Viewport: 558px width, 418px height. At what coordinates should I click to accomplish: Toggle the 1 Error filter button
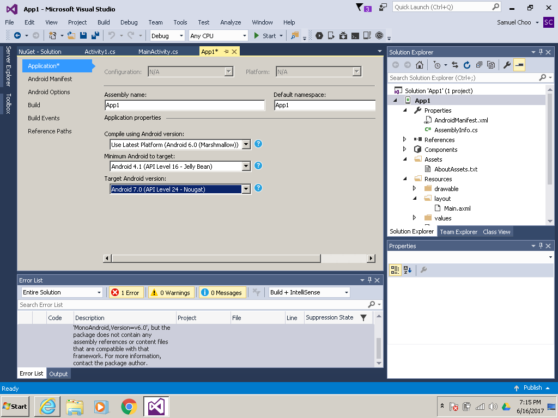[126, 292]
